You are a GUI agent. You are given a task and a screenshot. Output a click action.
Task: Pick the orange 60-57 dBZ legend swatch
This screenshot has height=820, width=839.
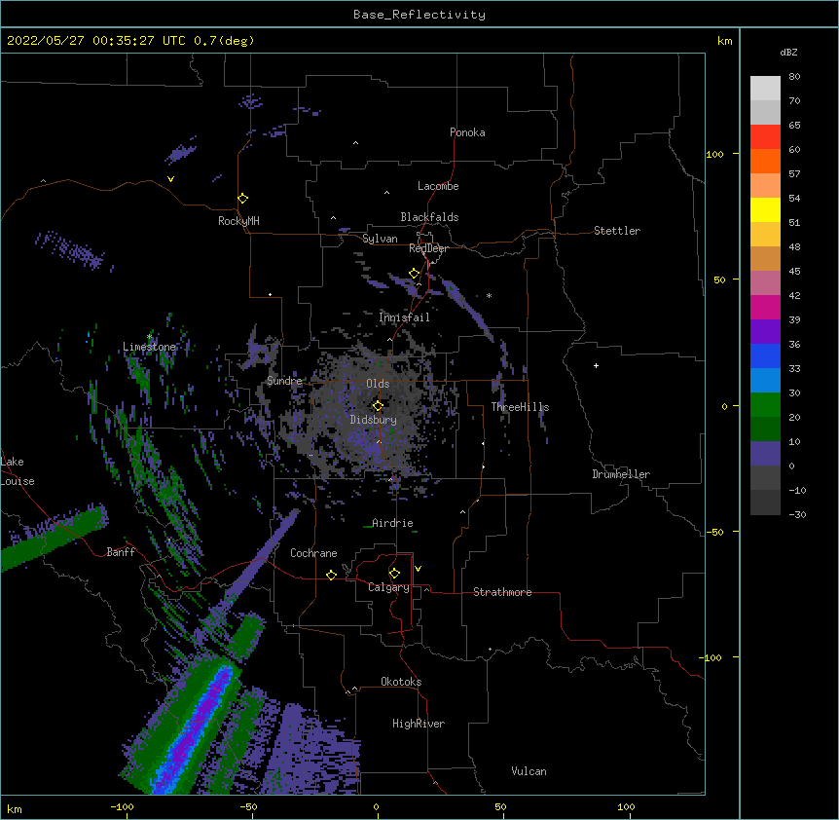pyautogui.click(x=765, y=161)
